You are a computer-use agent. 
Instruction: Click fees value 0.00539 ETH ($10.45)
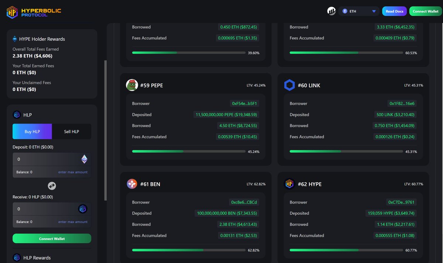point(237,137)
